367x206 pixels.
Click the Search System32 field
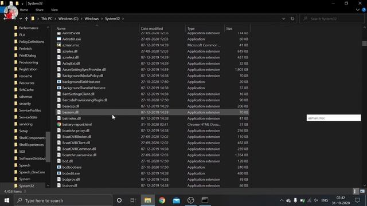coord(331,19)
